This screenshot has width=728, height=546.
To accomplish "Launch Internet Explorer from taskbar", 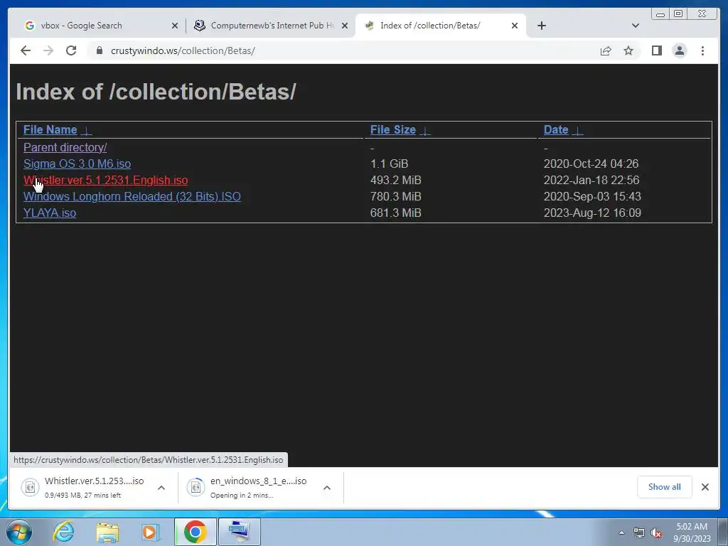I will point(63,532).
